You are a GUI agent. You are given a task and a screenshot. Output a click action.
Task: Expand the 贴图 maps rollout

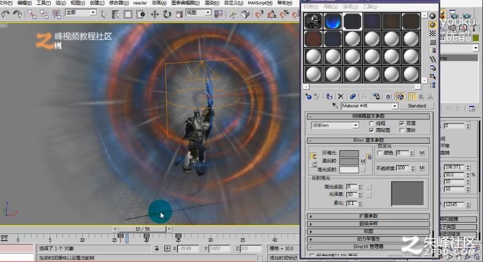(368, 231)
